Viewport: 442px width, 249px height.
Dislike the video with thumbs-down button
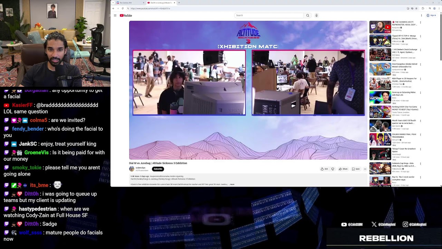pyautogui.click(x=333, y=169)
